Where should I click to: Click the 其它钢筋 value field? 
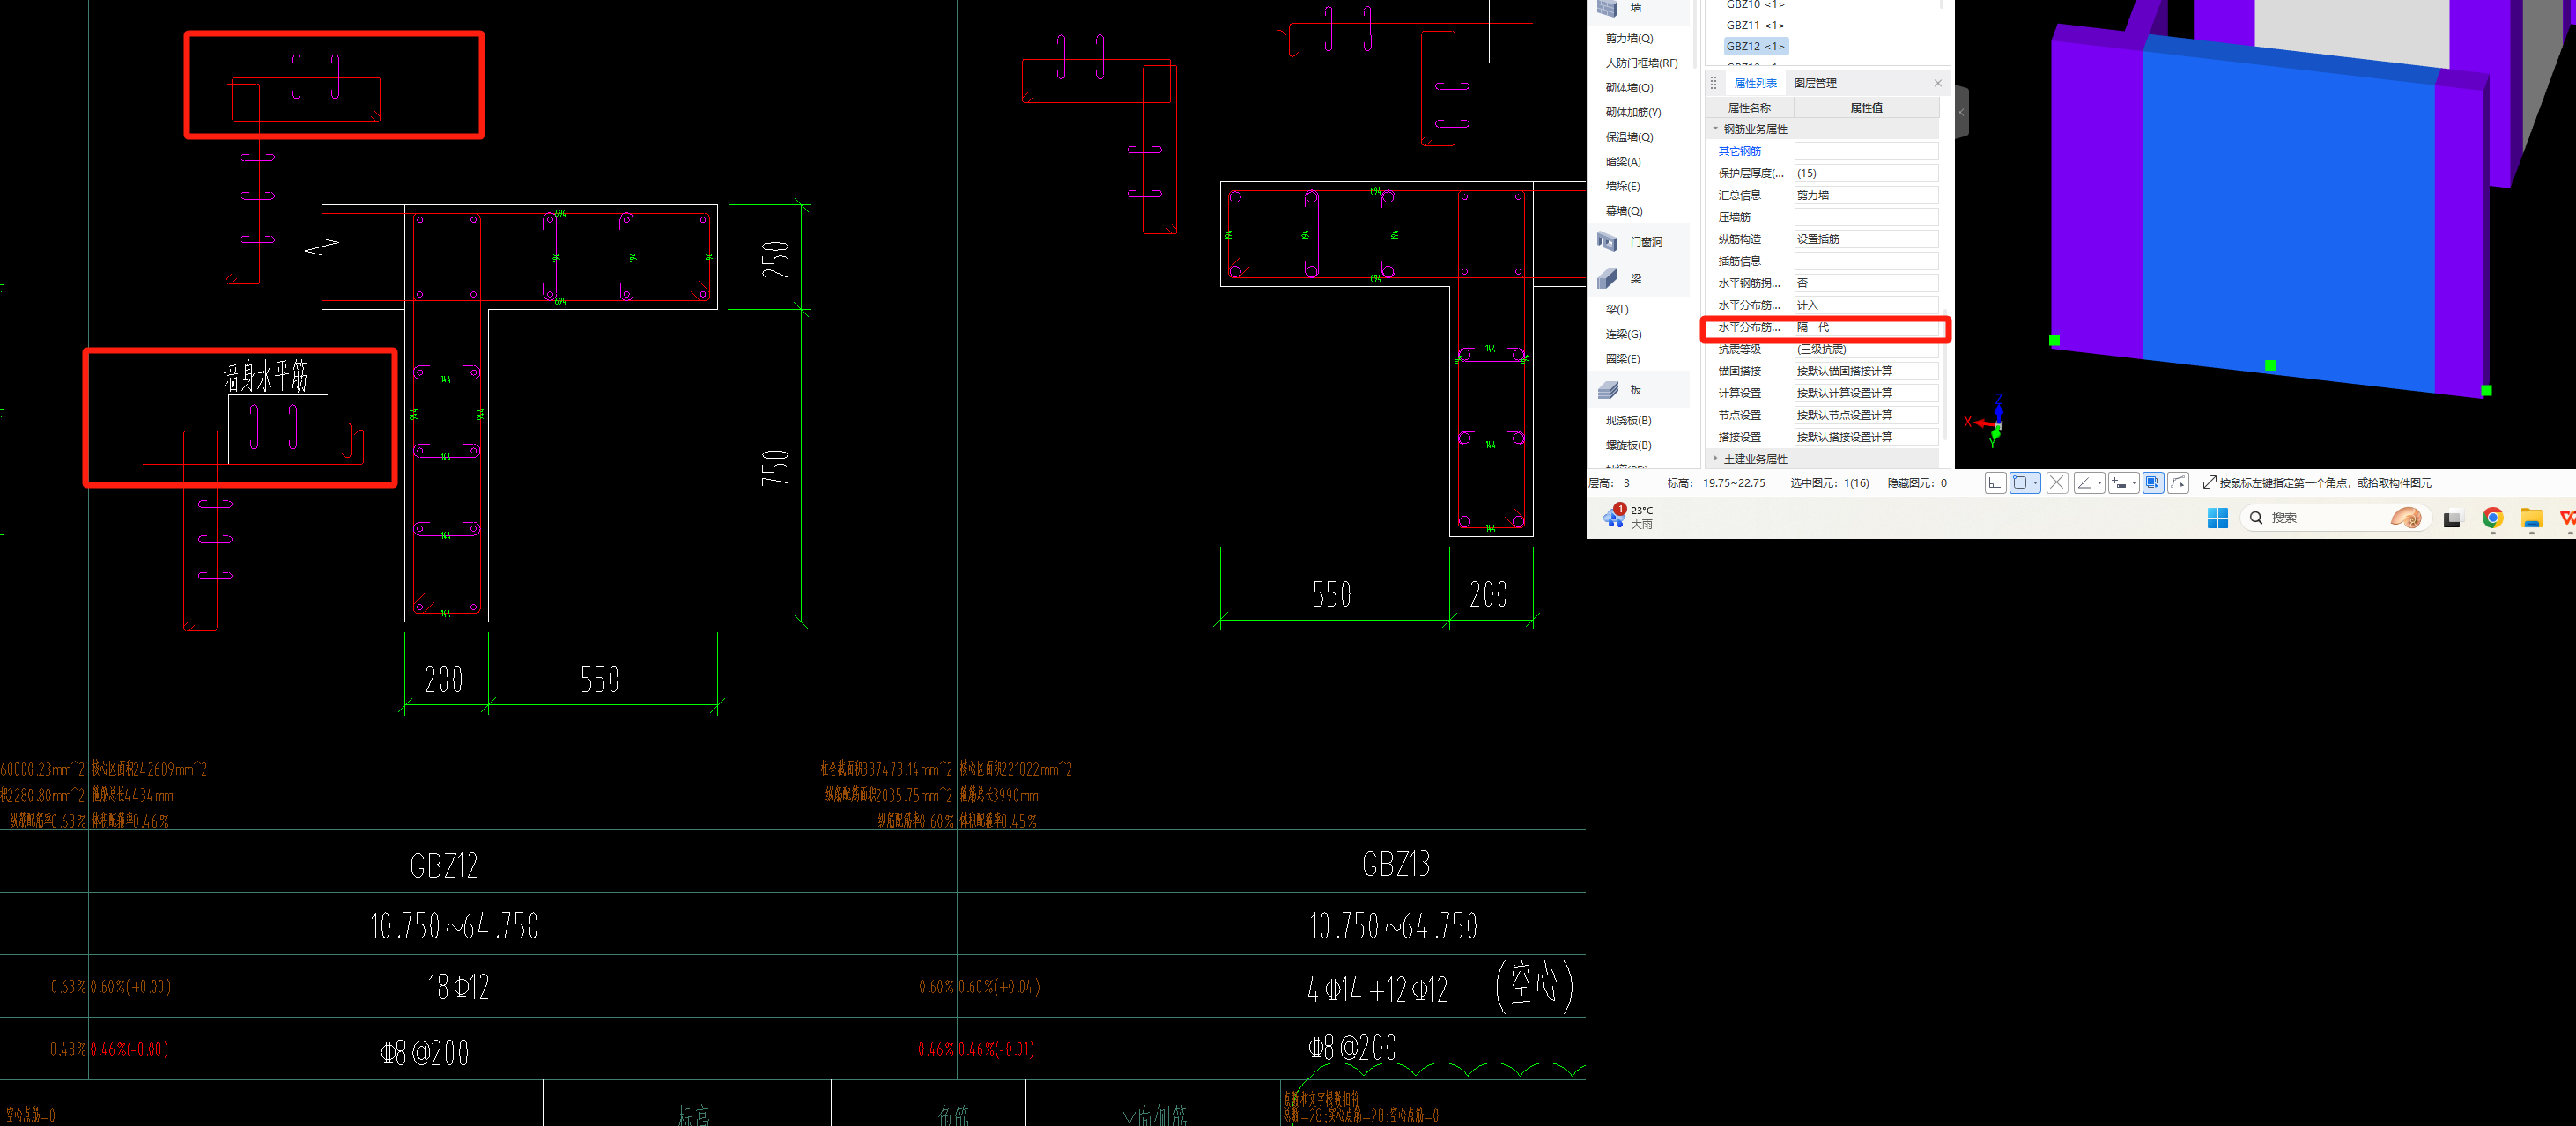click(x=1866, y=151)
